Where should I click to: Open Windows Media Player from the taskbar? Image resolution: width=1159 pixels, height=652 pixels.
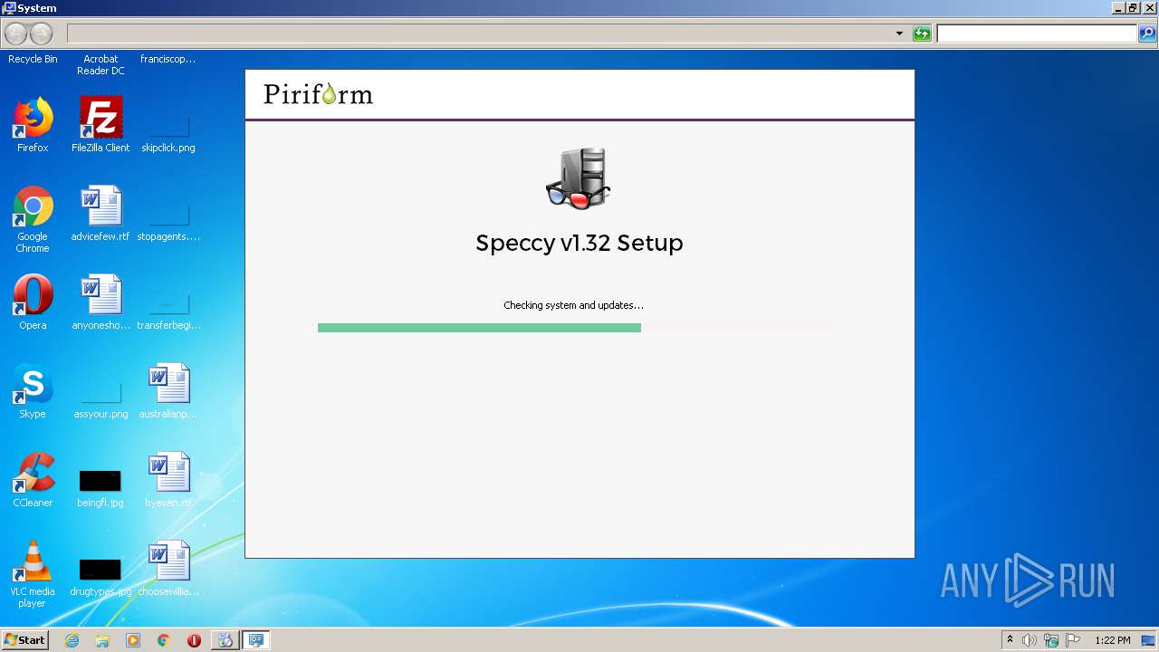click(x=133, y=640)
